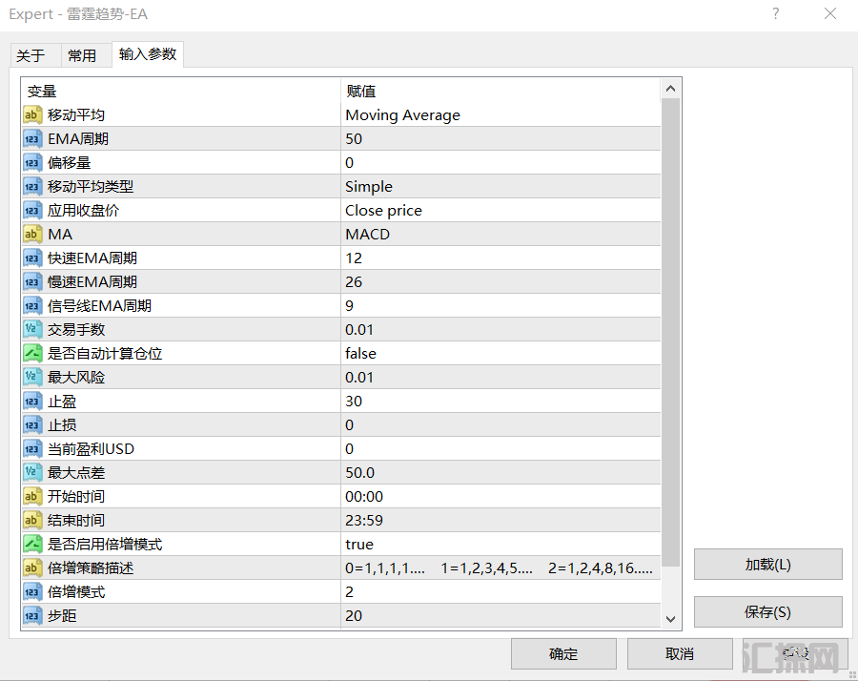Viewport: 858px width, 681px height.
Task: Edit the 快速EMA周期 value 12
Action: [x=500, y=258]
